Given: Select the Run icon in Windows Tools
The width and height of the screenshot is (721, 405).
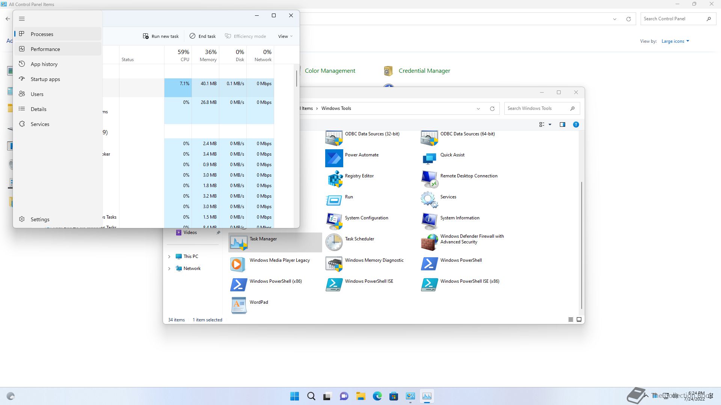Looking at the screenshot, I should (334, 200).
